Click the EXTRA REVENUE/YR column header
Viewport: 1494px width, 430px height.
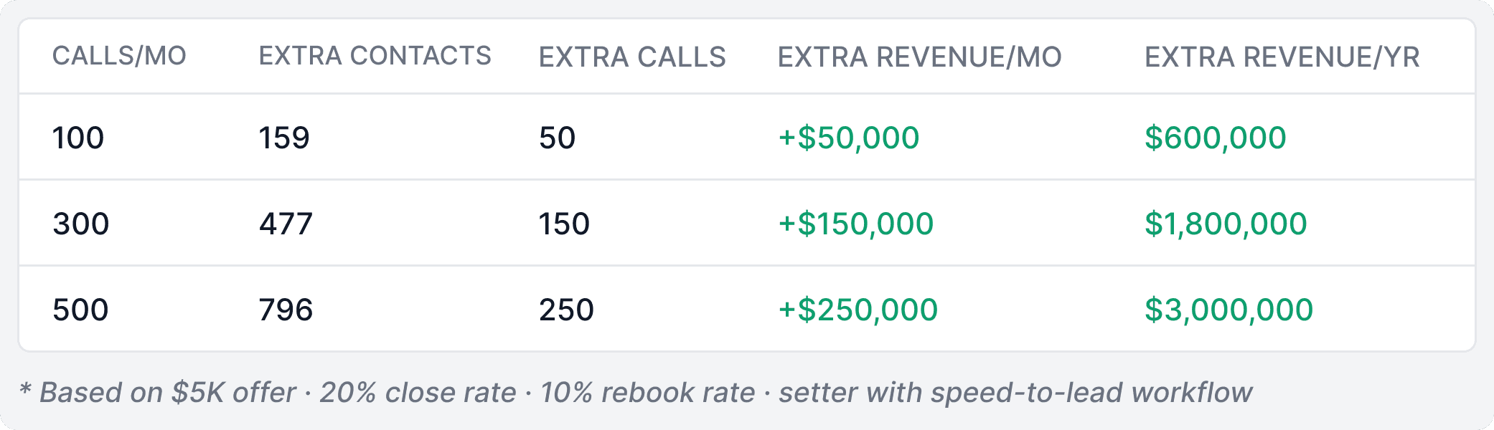point(1282,57)
